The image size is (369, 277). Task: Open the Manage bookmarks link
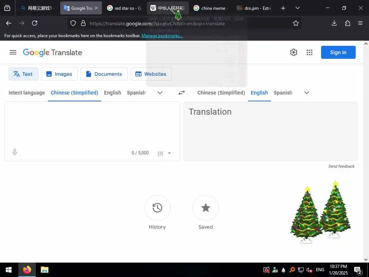point(162,36)
